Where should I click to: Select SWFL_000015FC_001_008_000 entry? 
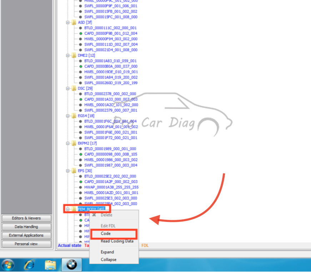(x=111, y=17)
